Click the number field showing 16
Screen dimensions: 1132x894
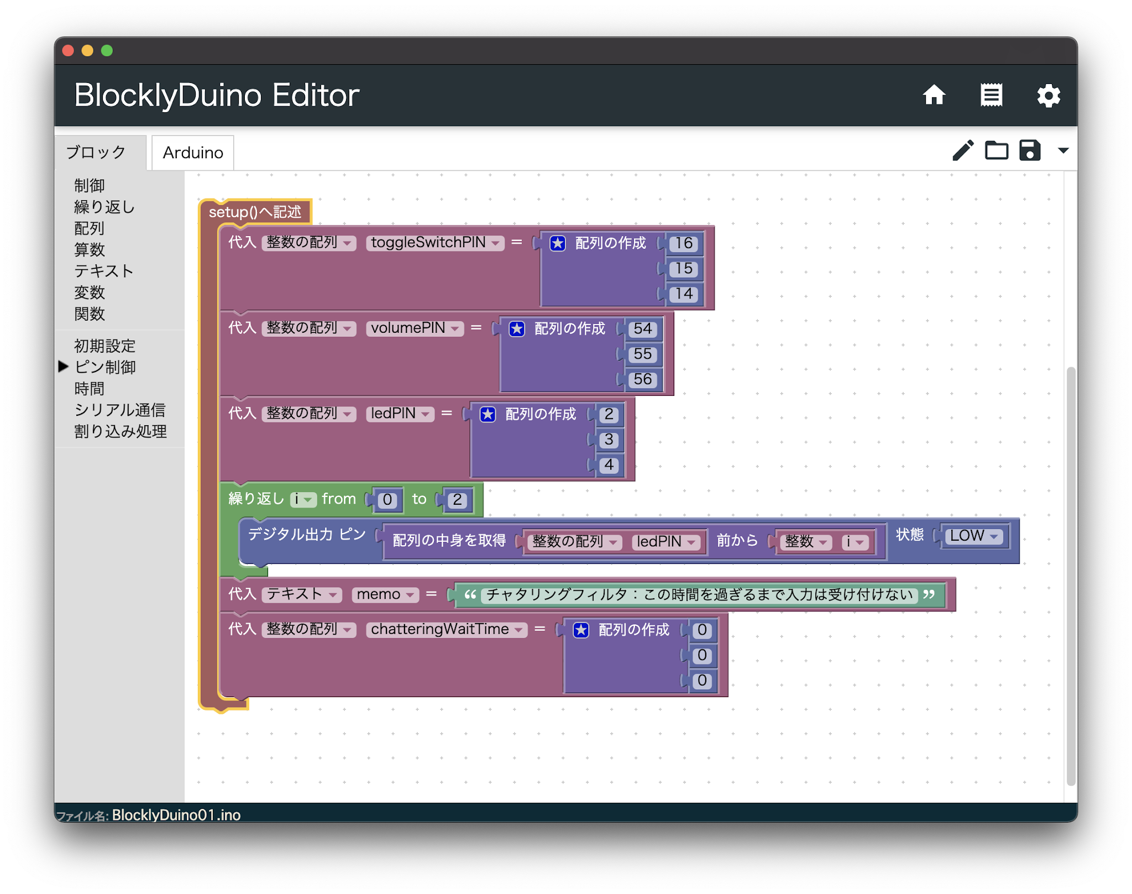pyautogui.click(x=683, y=244)
